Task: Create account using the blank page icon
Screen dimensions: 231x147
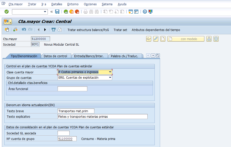Action: tap(163, 39)
